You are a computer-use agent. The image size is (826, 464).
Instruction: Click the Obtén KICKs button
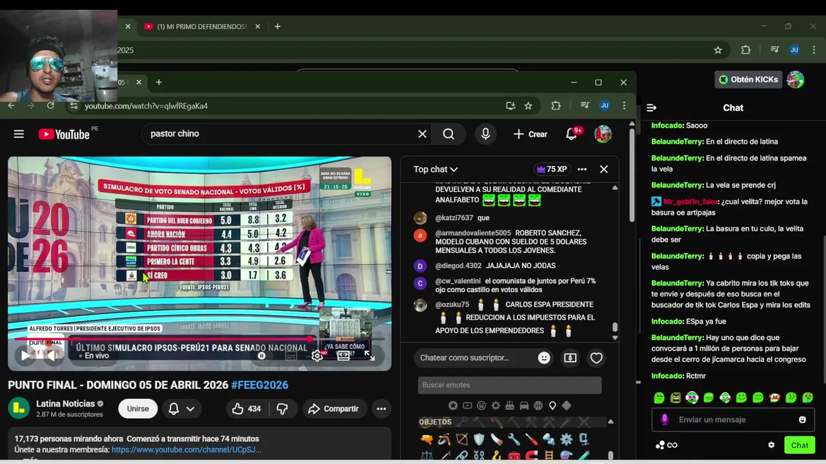[749, 79]
